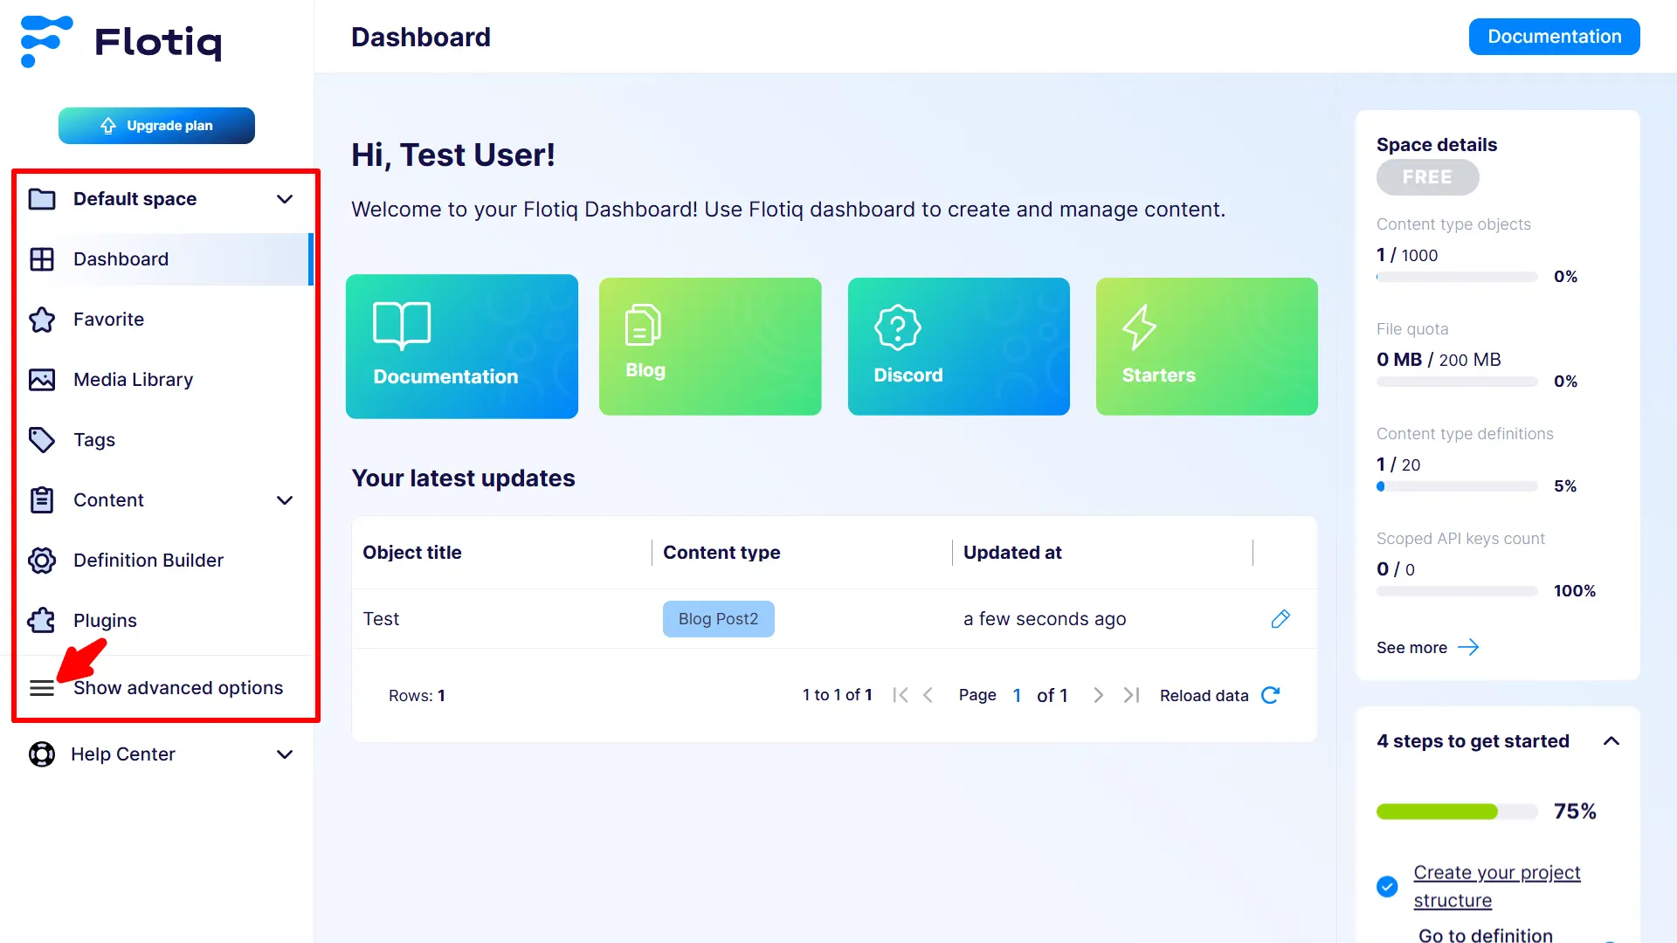This screenshot has width=1677, height=943.
Task: Open Definition Builder in the sidebar
Action: pyautogui.click(x=148, y=561)
